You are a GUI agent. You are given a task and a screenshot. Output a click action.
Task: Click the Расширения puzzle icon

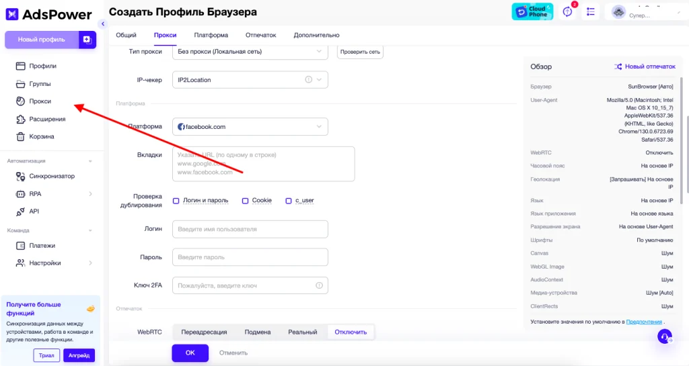(x=20, y=120)
